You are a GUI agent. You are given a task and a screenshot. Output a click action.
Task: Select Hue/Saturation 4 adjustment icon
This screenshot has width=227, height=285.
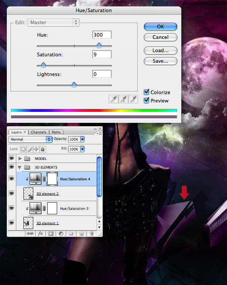click(36, 179)
